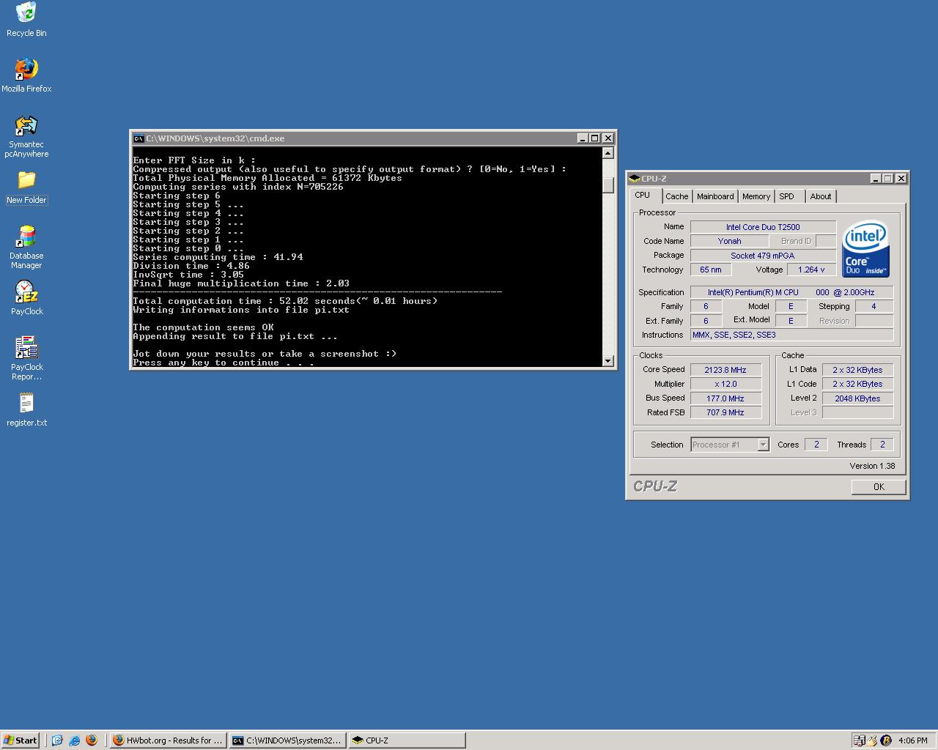Click the 'Version 1.38' label in CPU-Z
The height and width of the screenshot is (750, 938).
coord(872,466)
